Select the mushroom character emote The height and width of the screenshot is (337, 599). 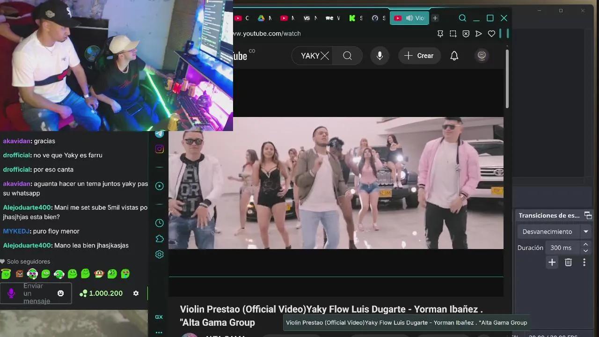pos(99,274)
